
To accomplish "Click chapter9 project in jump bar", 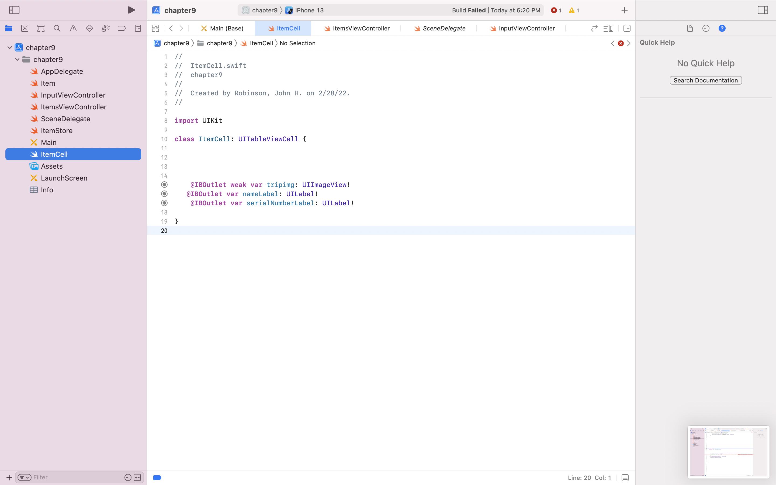I will coord(172,43).
